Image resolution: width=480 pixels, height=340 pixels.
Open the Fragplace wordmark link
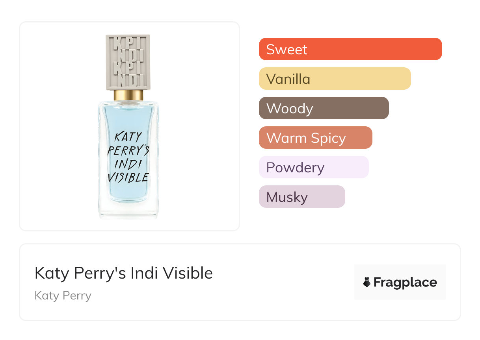[x=405, y=282]
